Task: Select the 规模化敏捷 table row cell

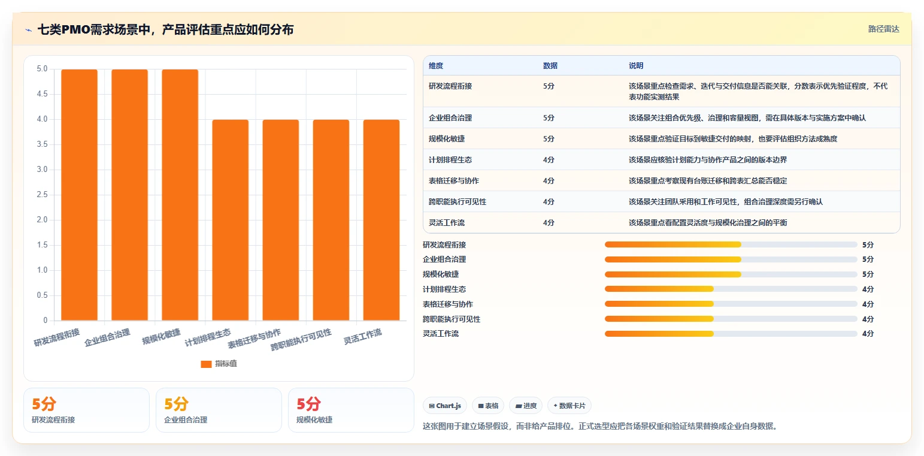Action: 447,139
